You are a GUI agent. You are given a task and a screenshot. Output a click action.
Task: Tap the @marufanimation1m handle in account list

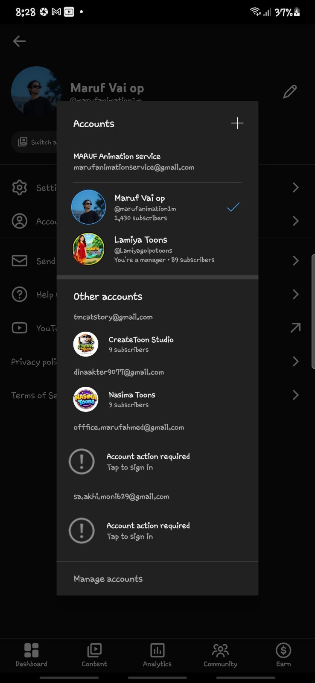(145, 209)
